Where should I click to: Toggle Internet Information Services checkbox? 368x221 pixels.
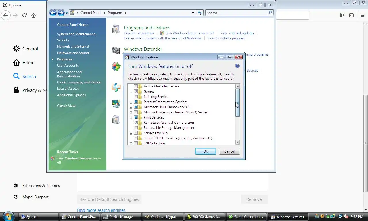(x=136, y=102)
